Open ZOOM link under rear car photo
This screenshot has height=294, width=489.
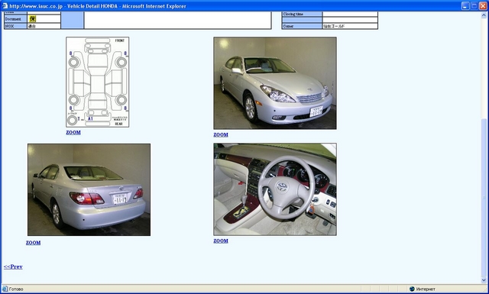[x=33, y=243]
